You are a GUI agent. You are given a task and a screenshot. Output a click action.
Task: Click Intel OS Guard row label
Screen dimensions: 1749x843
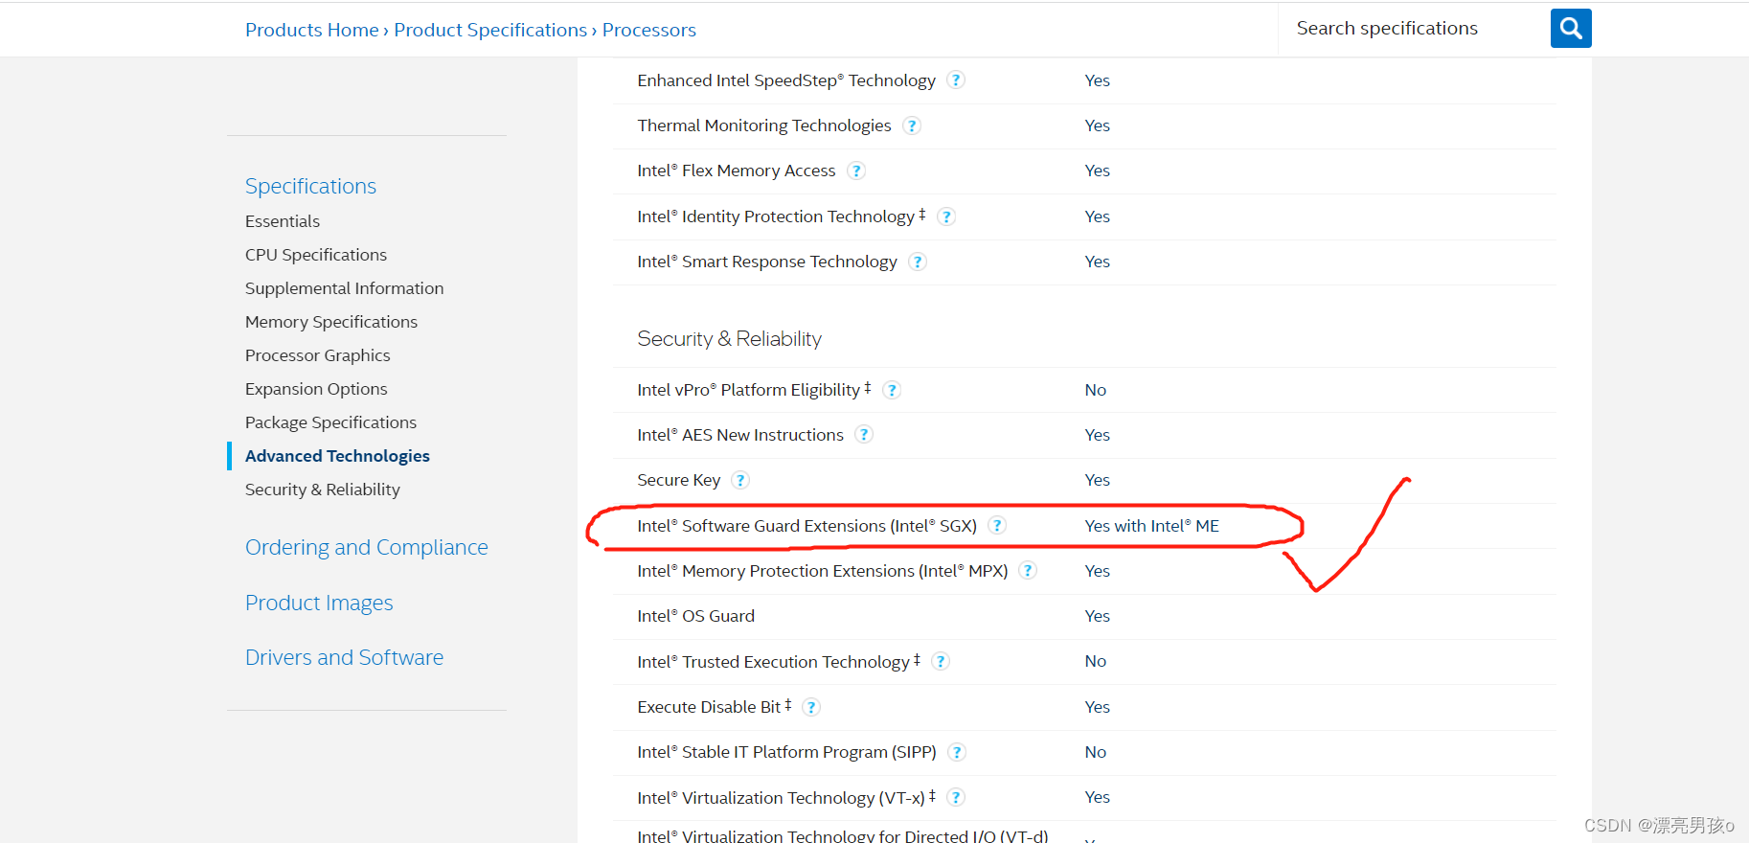(696, 616)
